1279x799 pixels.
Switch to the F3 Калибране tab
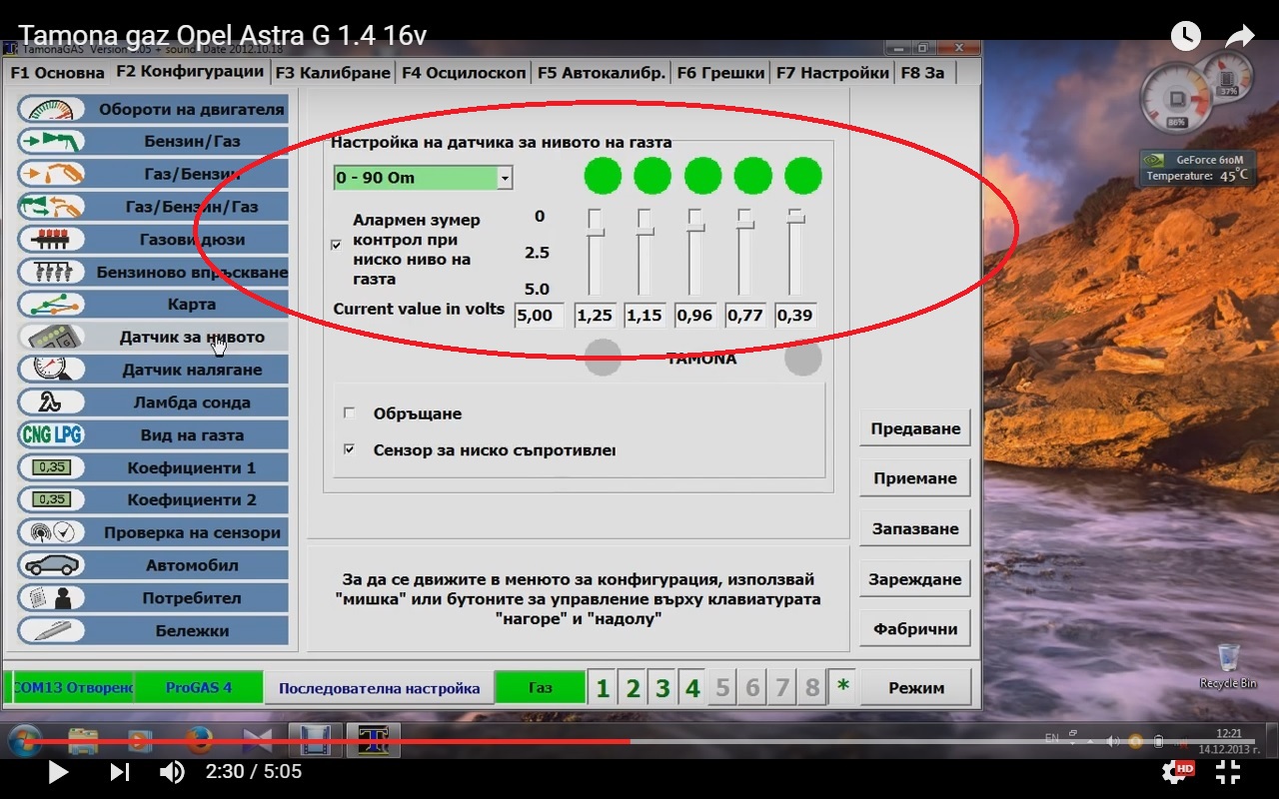[x=333, y=72]
